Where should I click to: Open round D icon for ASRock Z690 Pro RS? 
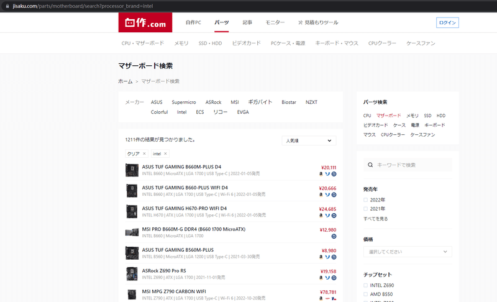click(334, 278)
